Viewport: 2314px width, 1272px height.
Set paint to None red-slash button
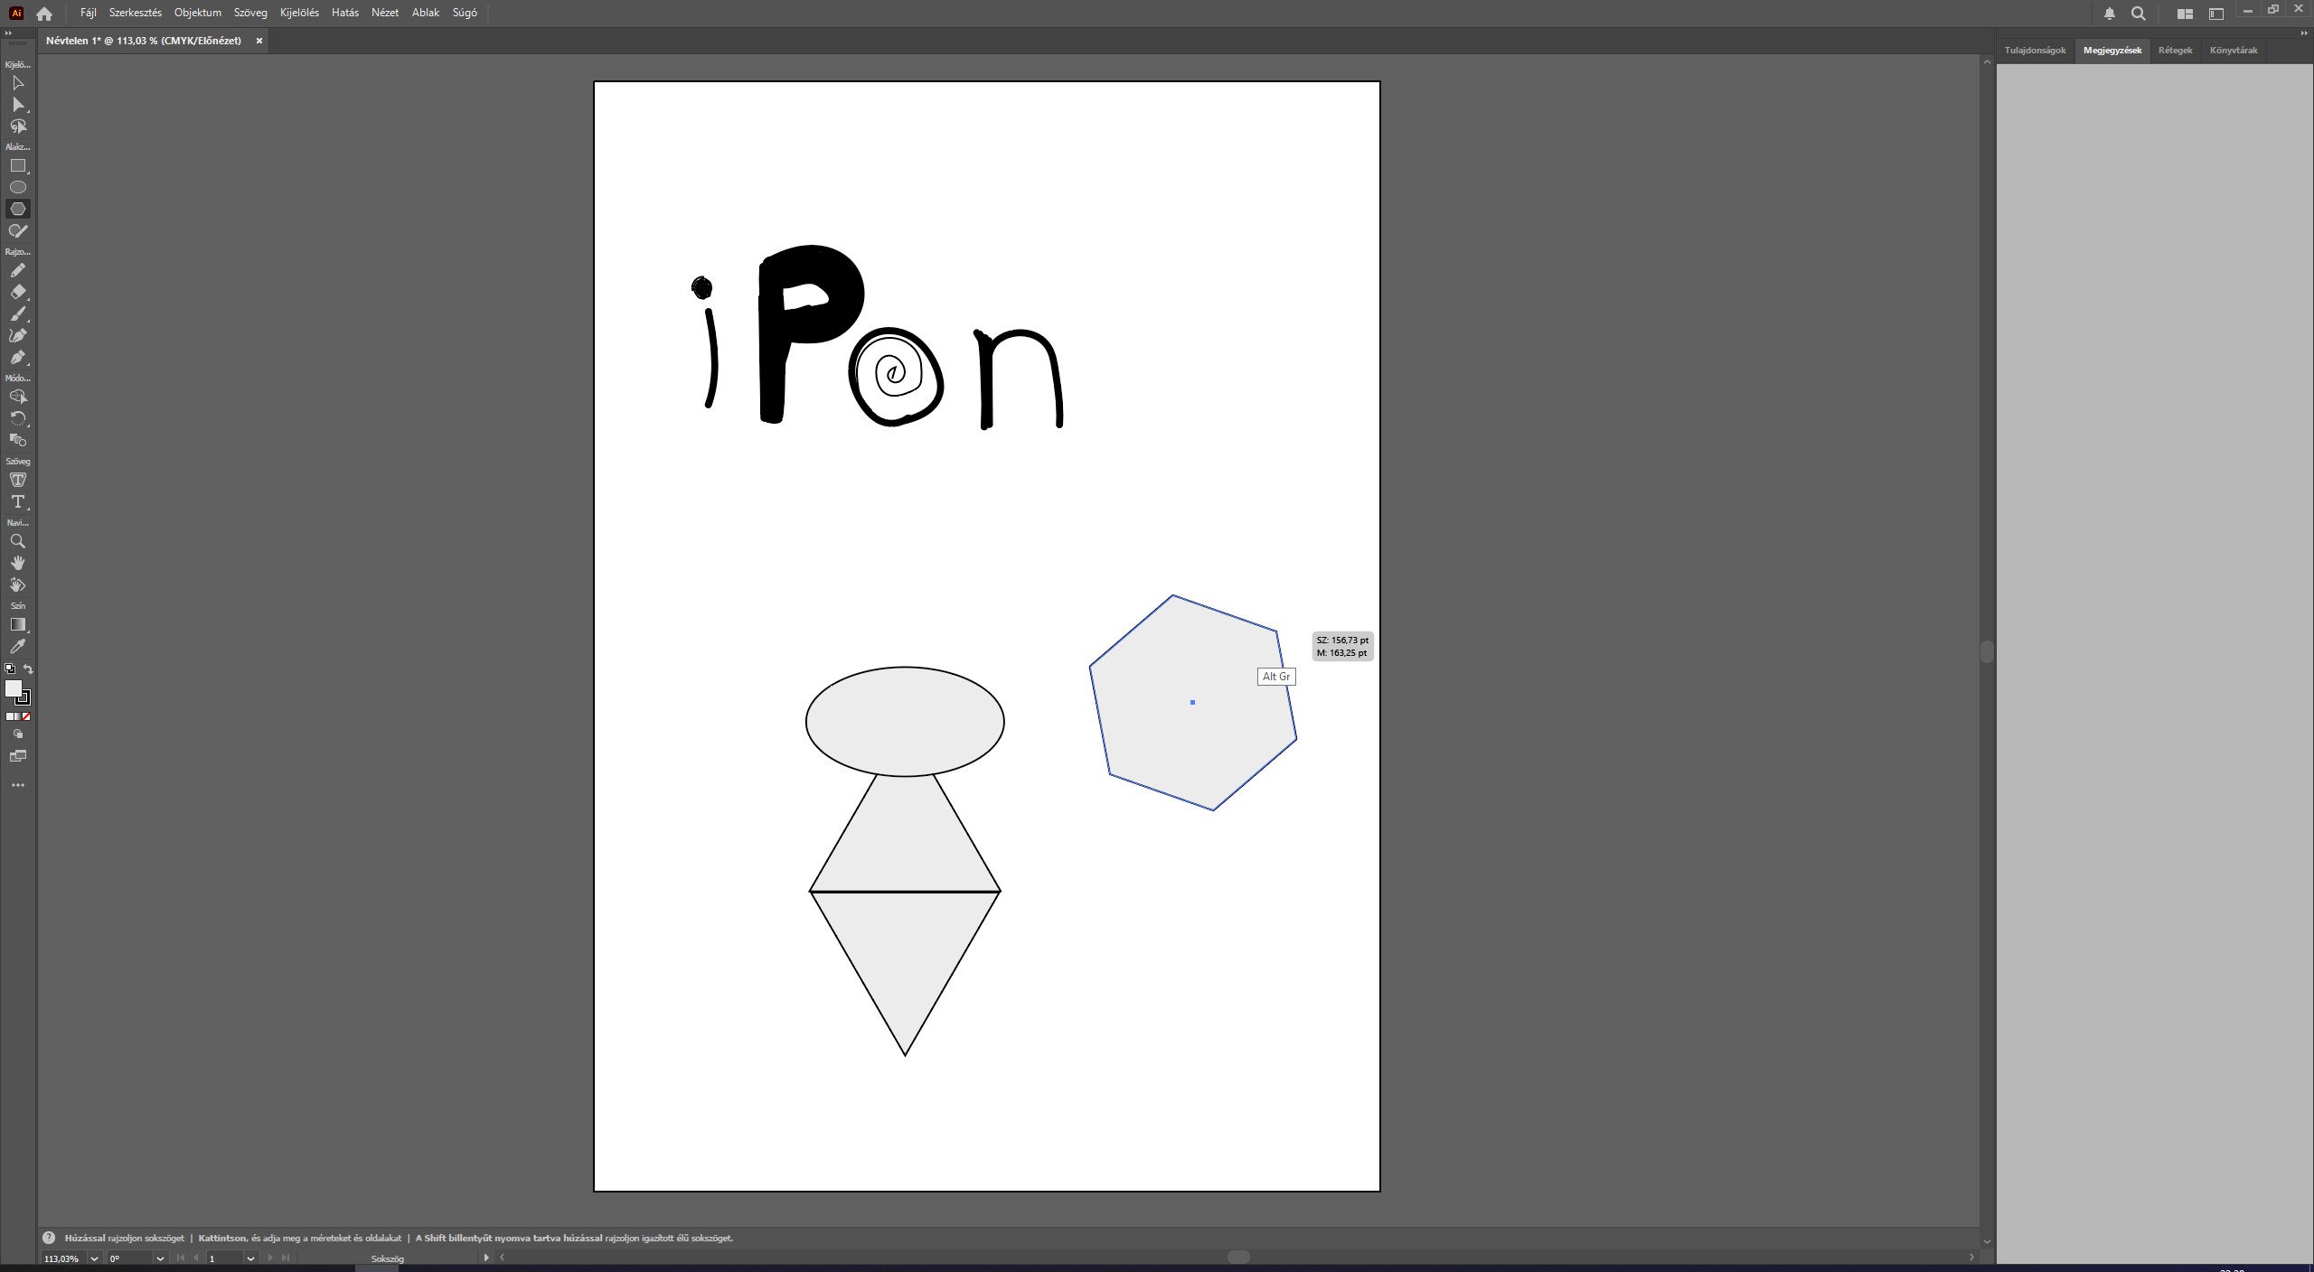tap(26, 716)
